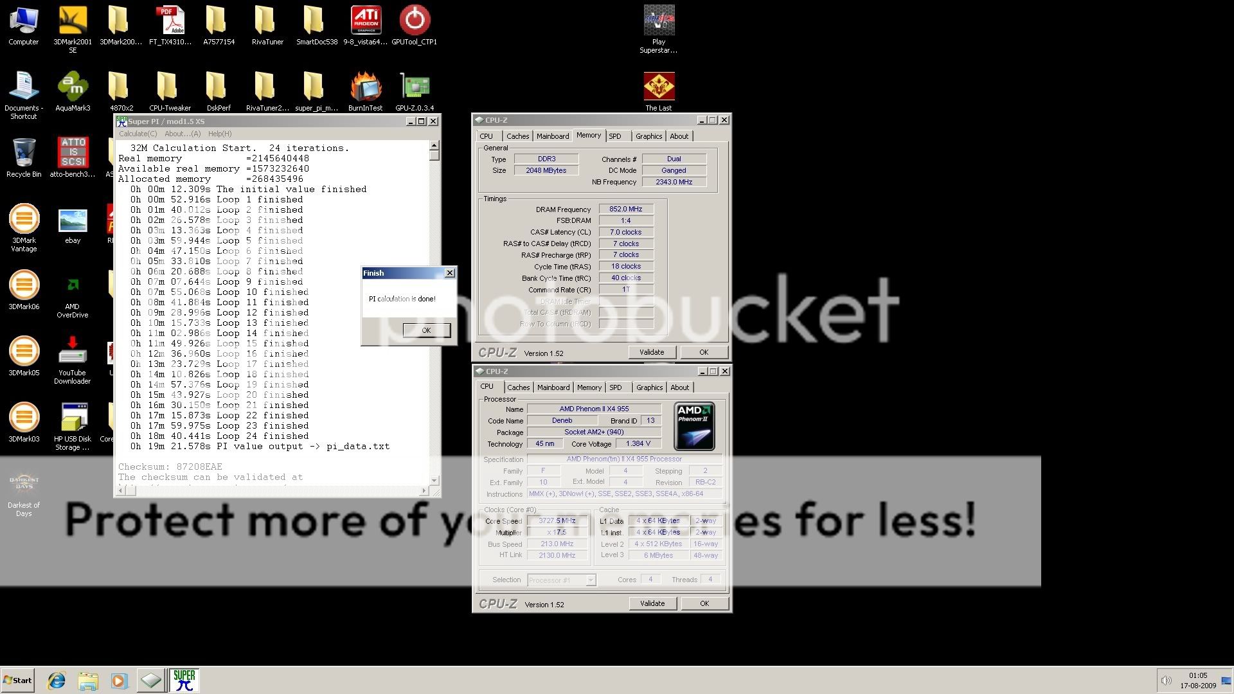The image size is (1234, 694).
Task: Open The Last game shortcut
Action: (x=659, y=92)
